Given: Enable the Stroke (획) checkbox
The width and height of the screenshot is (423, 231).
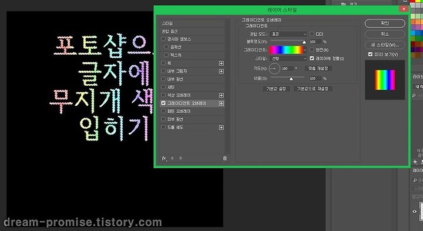Looking at the screenshot, I should 163,63.
